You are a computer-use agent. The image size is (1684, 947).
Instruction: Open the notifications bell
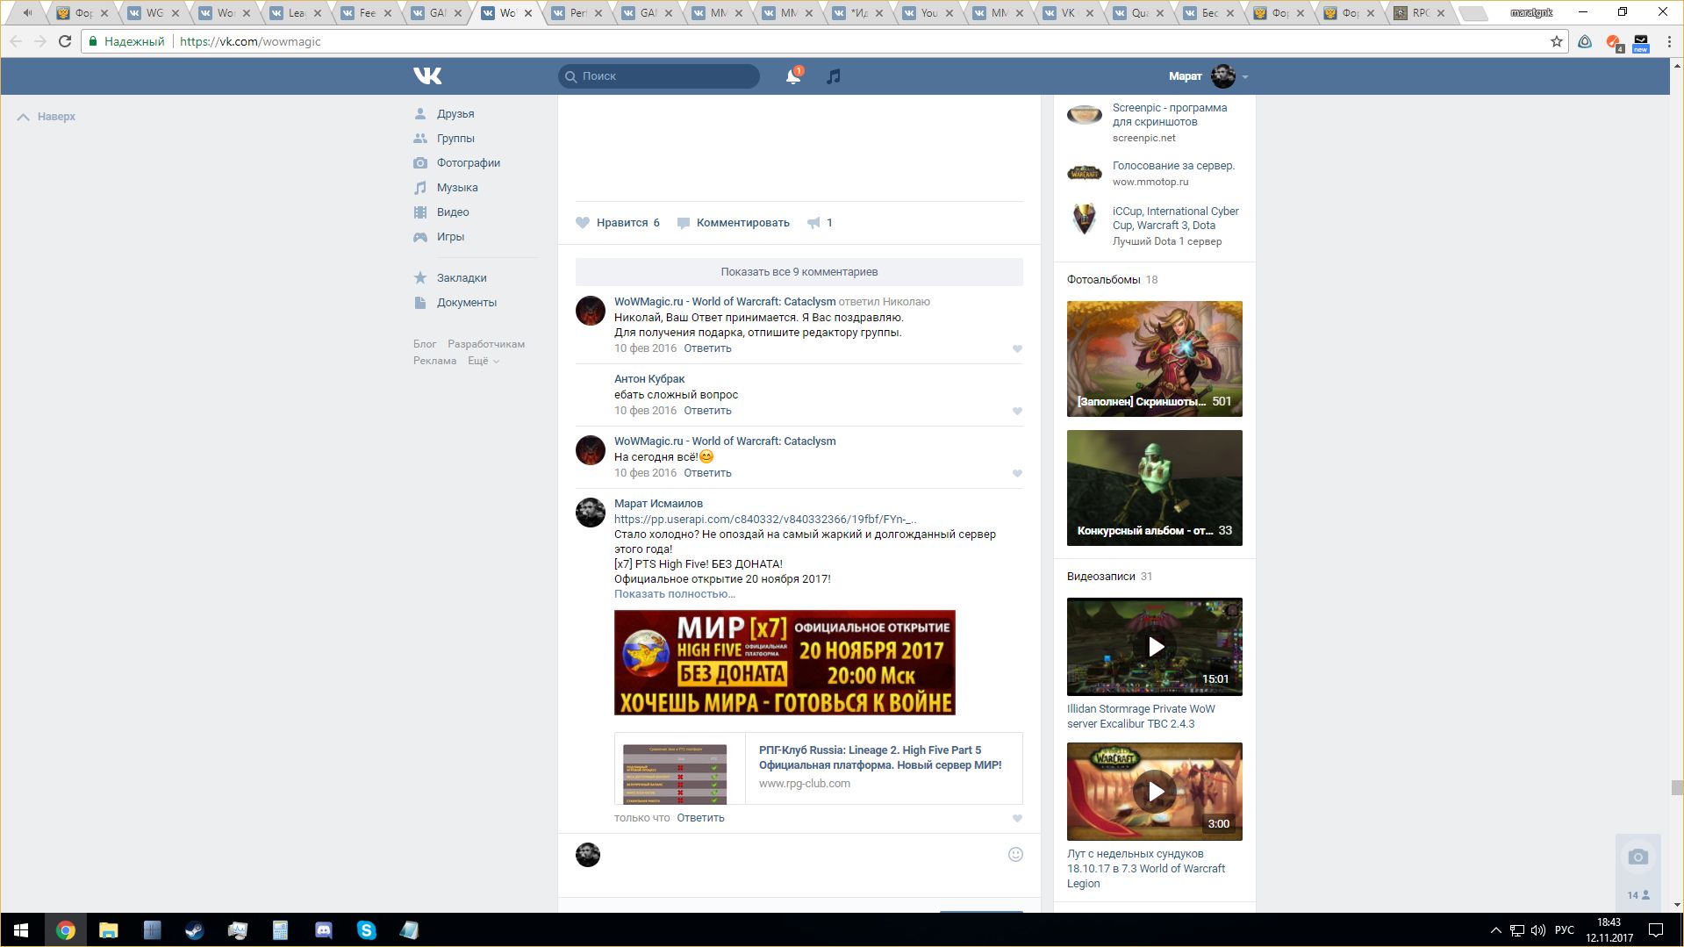pyautogui.click(x=792, y=76)
